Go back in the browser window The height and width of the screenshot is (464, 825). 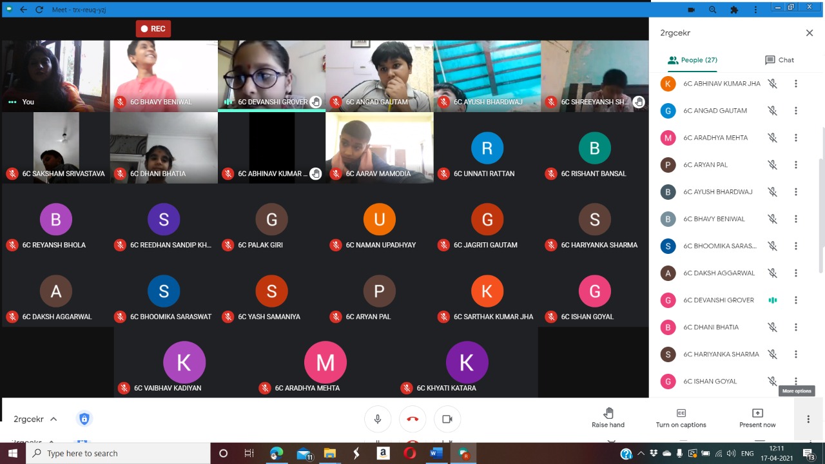(x=24, y=10)
